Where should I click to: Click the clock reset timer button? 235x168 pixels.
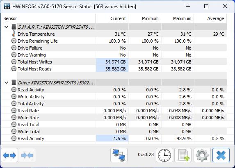(x=164, y=155)
